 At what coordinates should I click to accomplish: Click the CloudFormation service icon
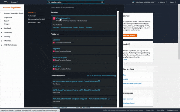(54, 18)
